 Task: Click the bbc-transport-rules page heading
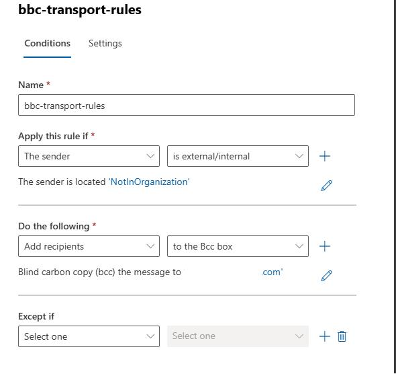[80, 9]
